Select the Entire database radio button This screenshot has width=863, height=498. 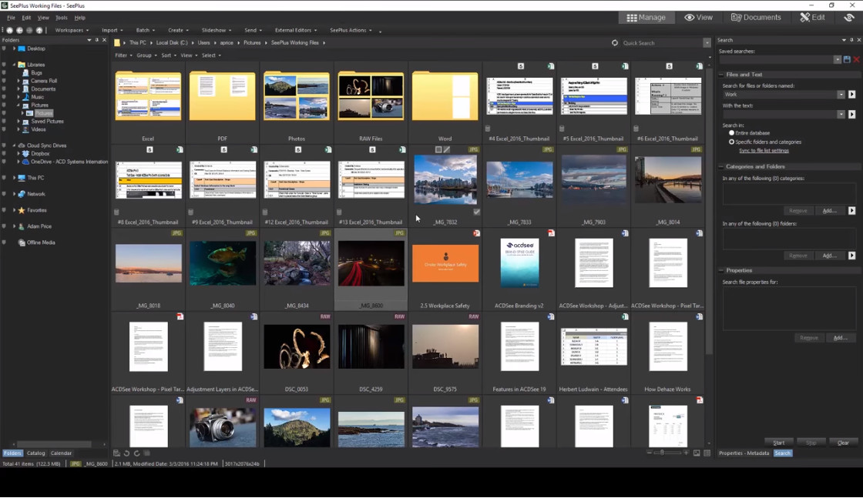732,133
